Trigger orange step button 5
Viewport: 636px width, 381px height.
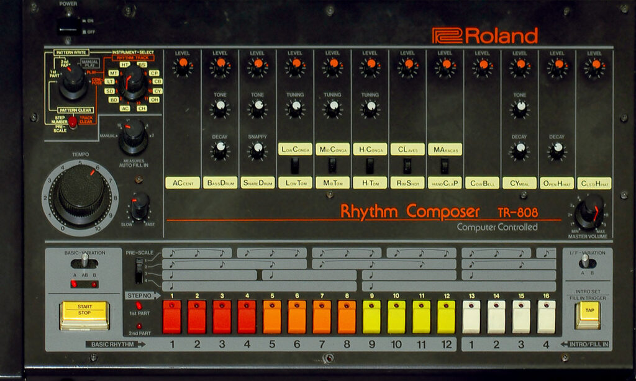pos(272,317)
